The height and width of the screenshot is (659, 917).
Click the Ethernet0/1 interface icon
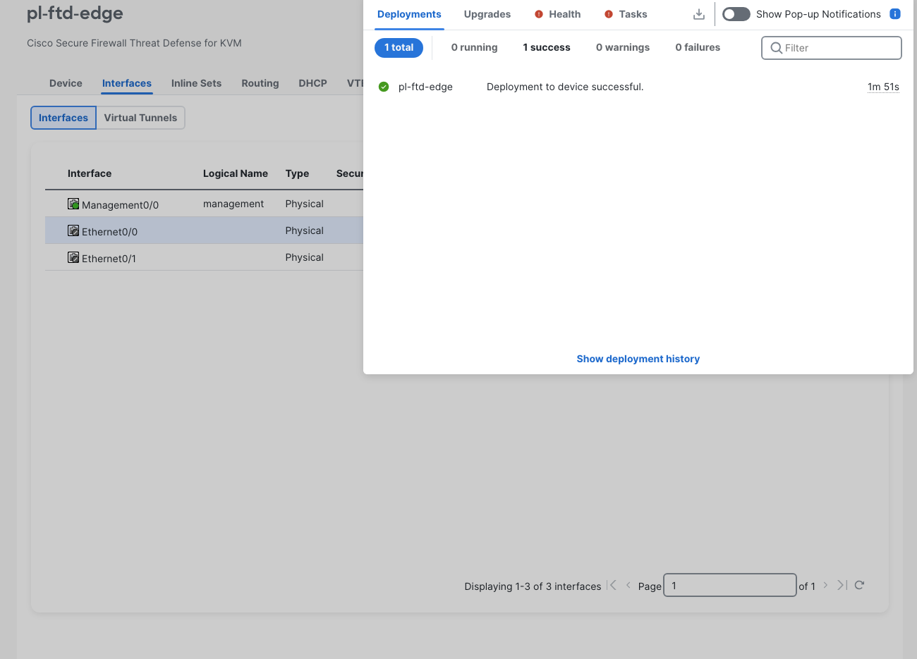tap(73, 257)
